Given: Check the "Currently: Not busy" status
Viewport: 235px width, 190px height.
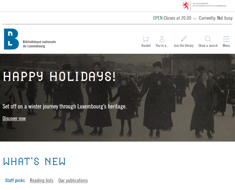Looking at the screenshot, I should [216, 18].
